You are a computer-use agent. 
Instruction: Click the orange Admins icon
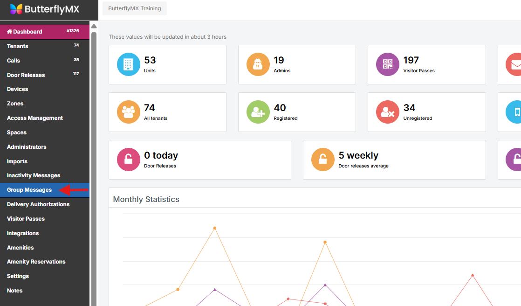coord(258,64)
